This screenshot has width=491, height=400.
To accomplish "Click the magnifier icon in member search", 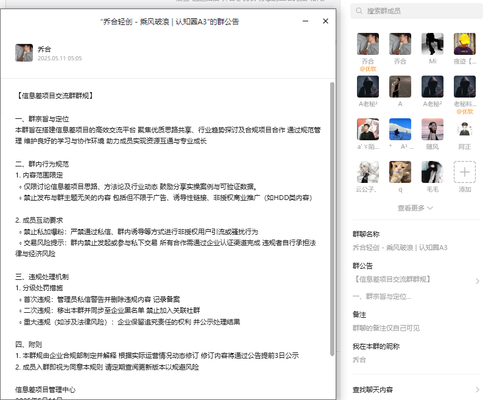I will [x=359, y=11].
